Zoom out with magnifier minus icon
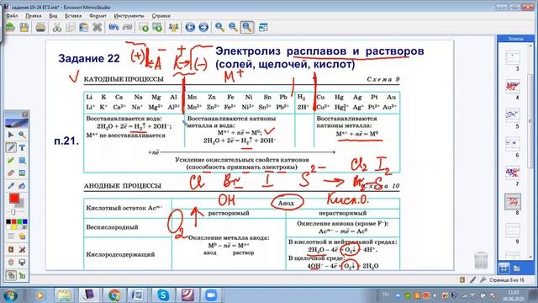The image size is (538, 303). point(234,27)
